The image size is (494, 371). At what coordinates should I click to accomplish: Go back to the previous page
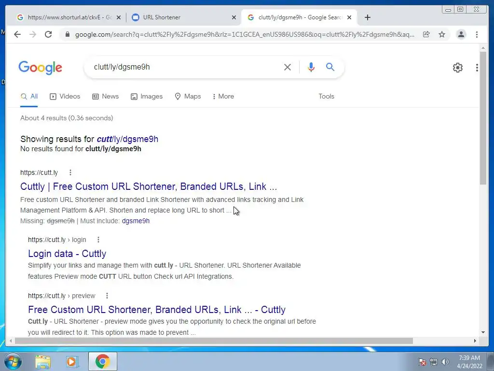coord(17,34)
